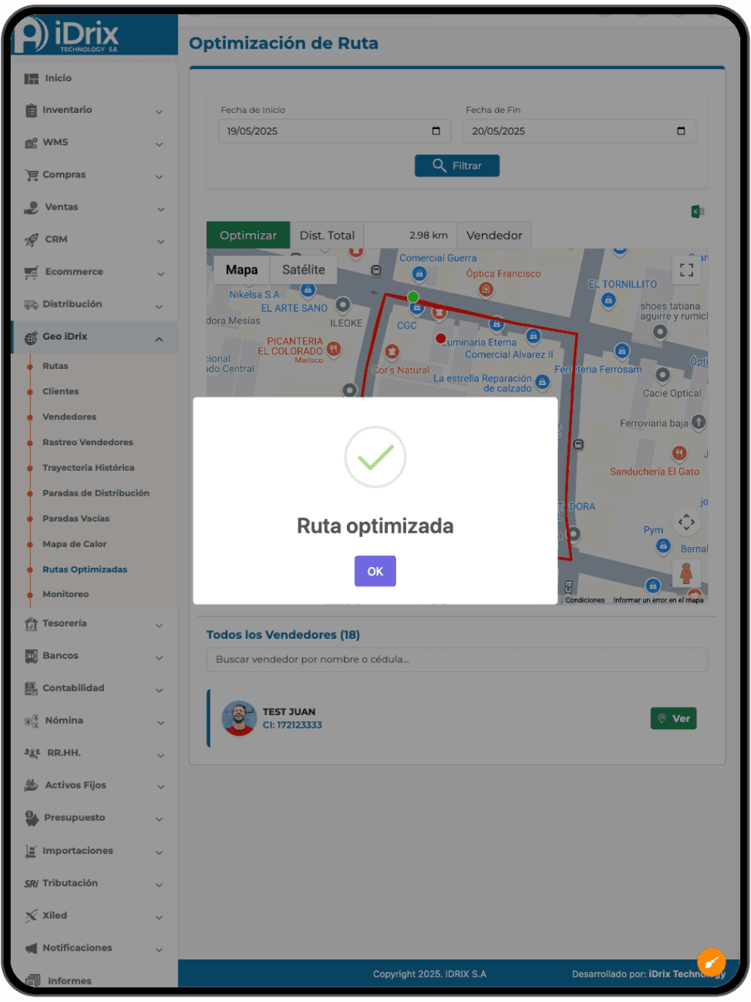Click the Inventario sidebar icon
The image size is (751, 1002).
click(30, 109)
